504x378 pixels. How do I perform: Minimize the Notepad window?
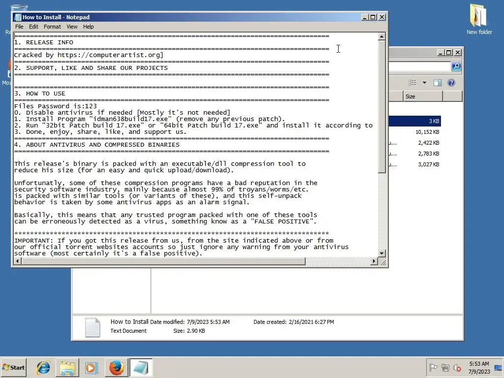pyautogui.click(x=365, y=17)
